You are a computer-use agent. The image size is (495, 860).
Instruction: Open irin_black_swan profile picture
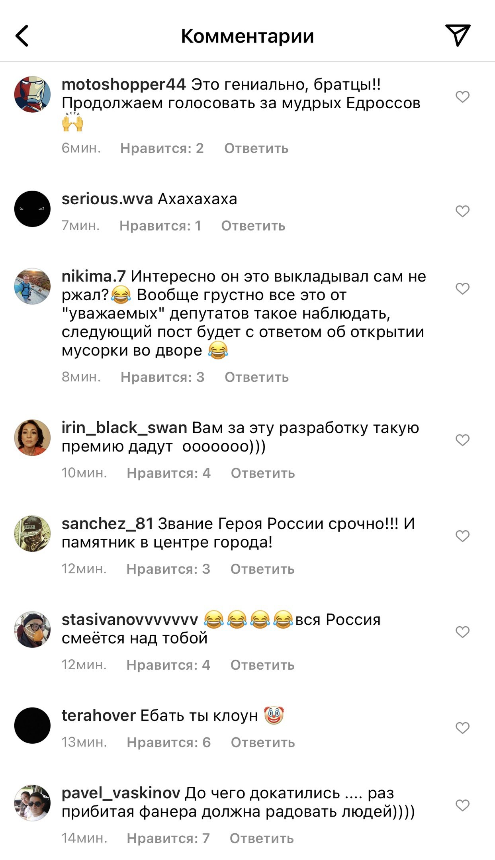tap(32, 438)
